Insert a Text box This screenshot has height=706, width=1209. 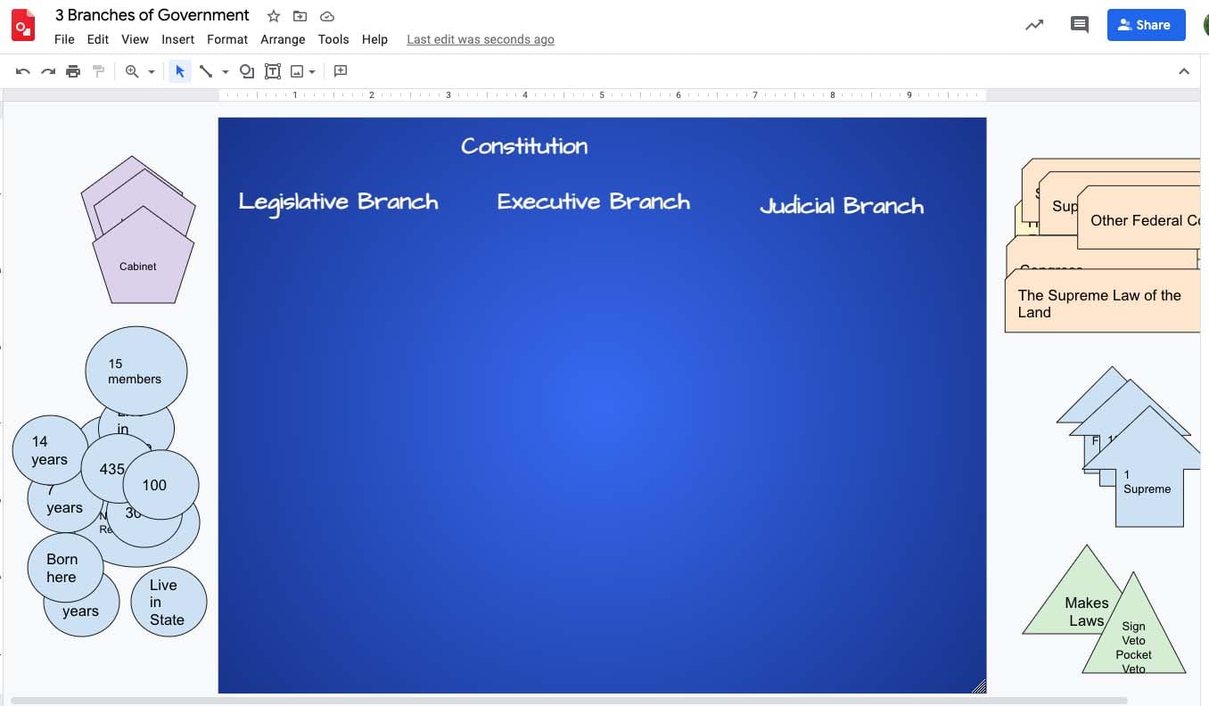click(273, 71)
